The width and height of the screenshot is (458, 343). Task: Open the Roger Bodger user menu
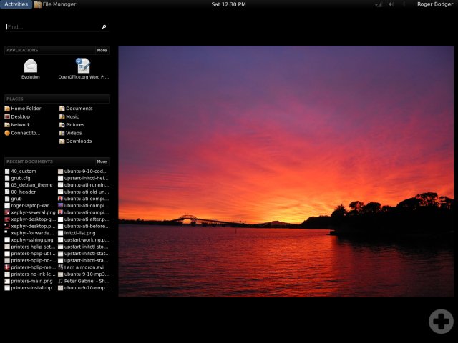pos(435,4)
